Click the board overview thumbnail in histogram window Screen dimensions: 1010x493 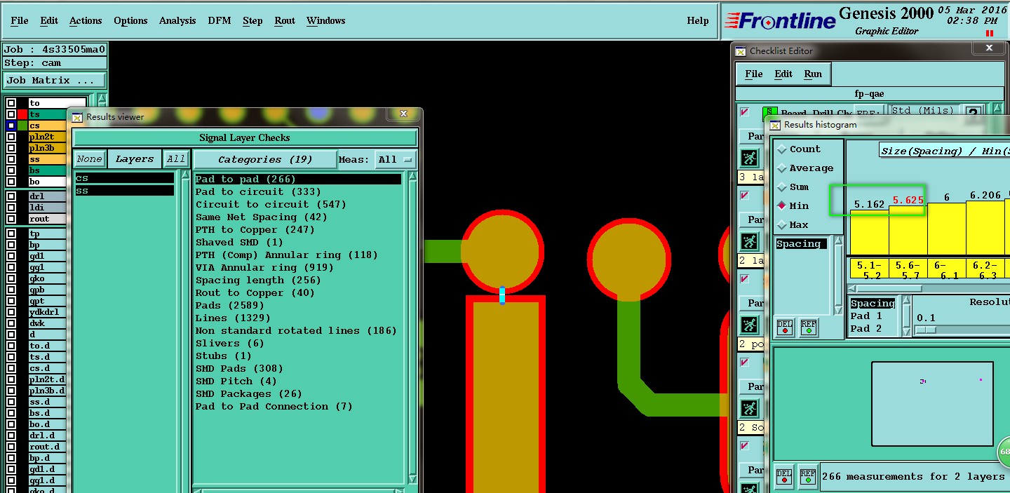click(932, 403)
